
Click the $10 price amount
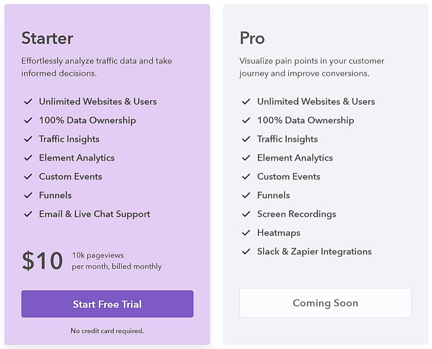pyautogui.click(x=42, y=261)
